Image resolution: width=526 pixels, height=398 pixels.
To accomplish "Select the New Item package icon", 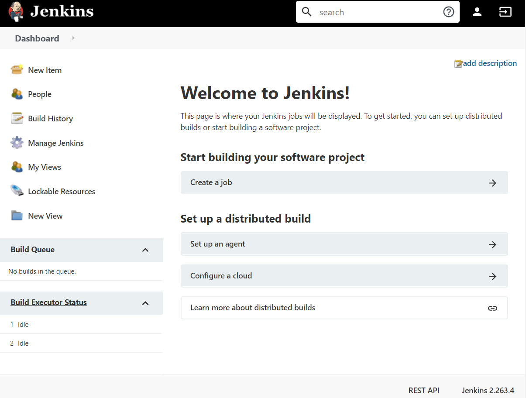I will (x=17, y=69).
